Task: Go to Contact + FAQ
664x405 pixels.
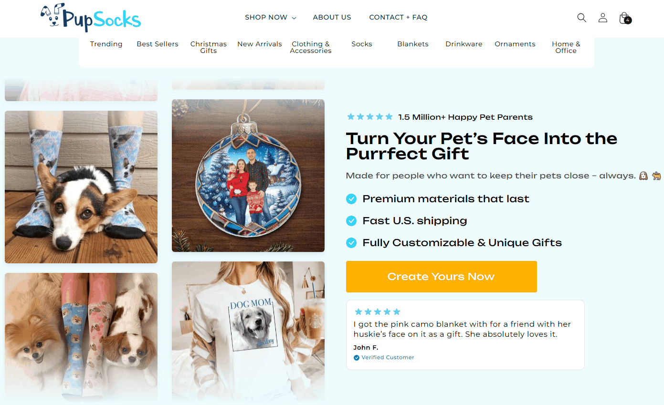Action: click(x=398, y=18)
